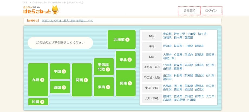
Task: Go to the 三重県 link
Action: [x=189, y=46]
